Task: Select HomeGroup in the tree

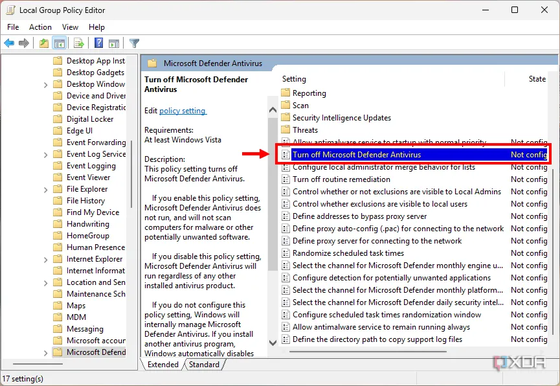Action: (88, 236)
